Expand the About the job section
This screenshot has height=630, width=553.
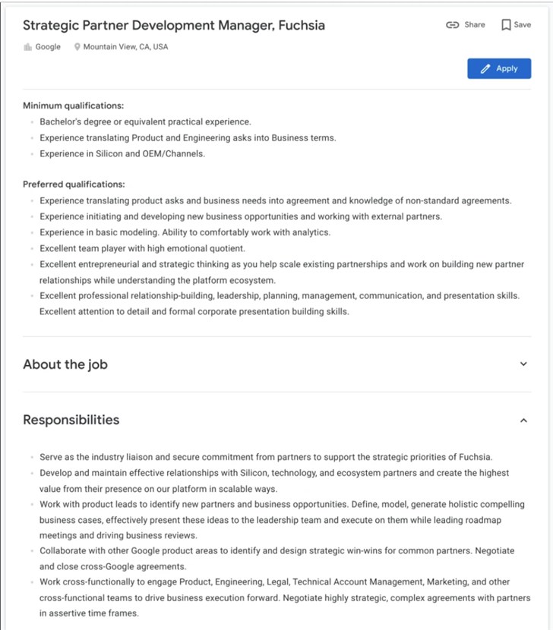point(523,364)
